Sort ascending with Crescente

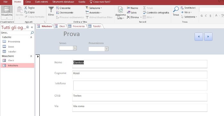[63, 8]
